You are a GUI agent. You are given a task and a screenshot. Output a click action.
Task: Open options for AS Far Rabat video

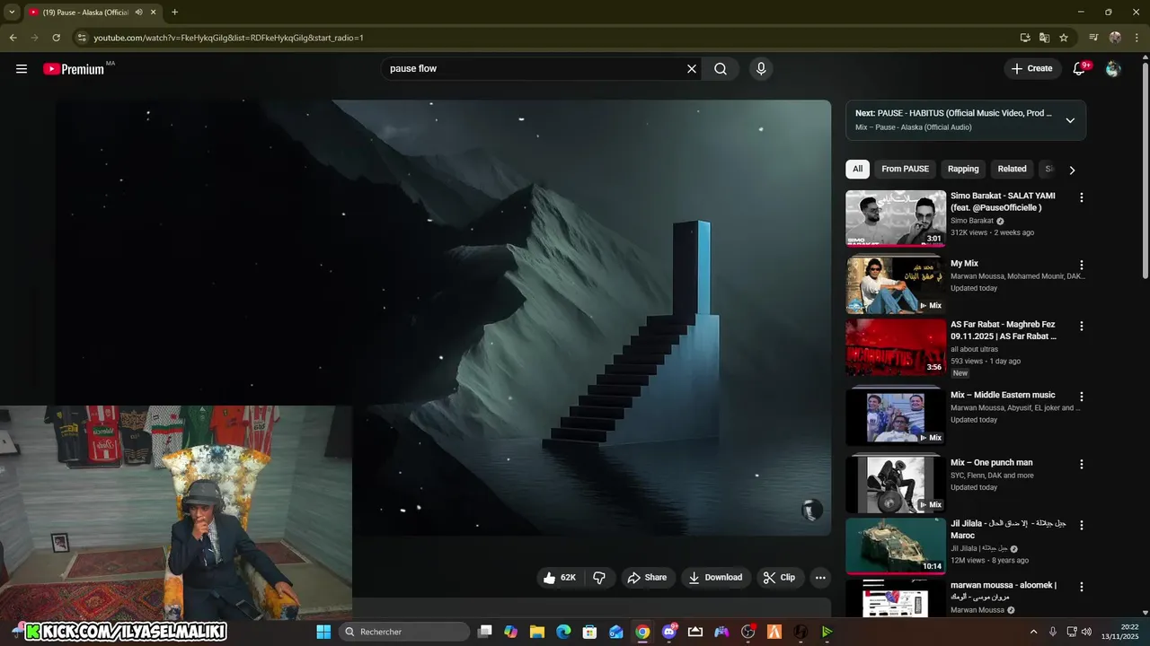point(1082,327)
